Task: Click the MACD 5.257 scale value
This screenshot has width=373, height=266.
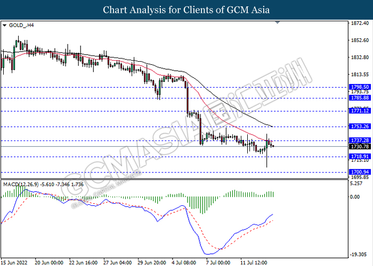Action: (356, 184)
